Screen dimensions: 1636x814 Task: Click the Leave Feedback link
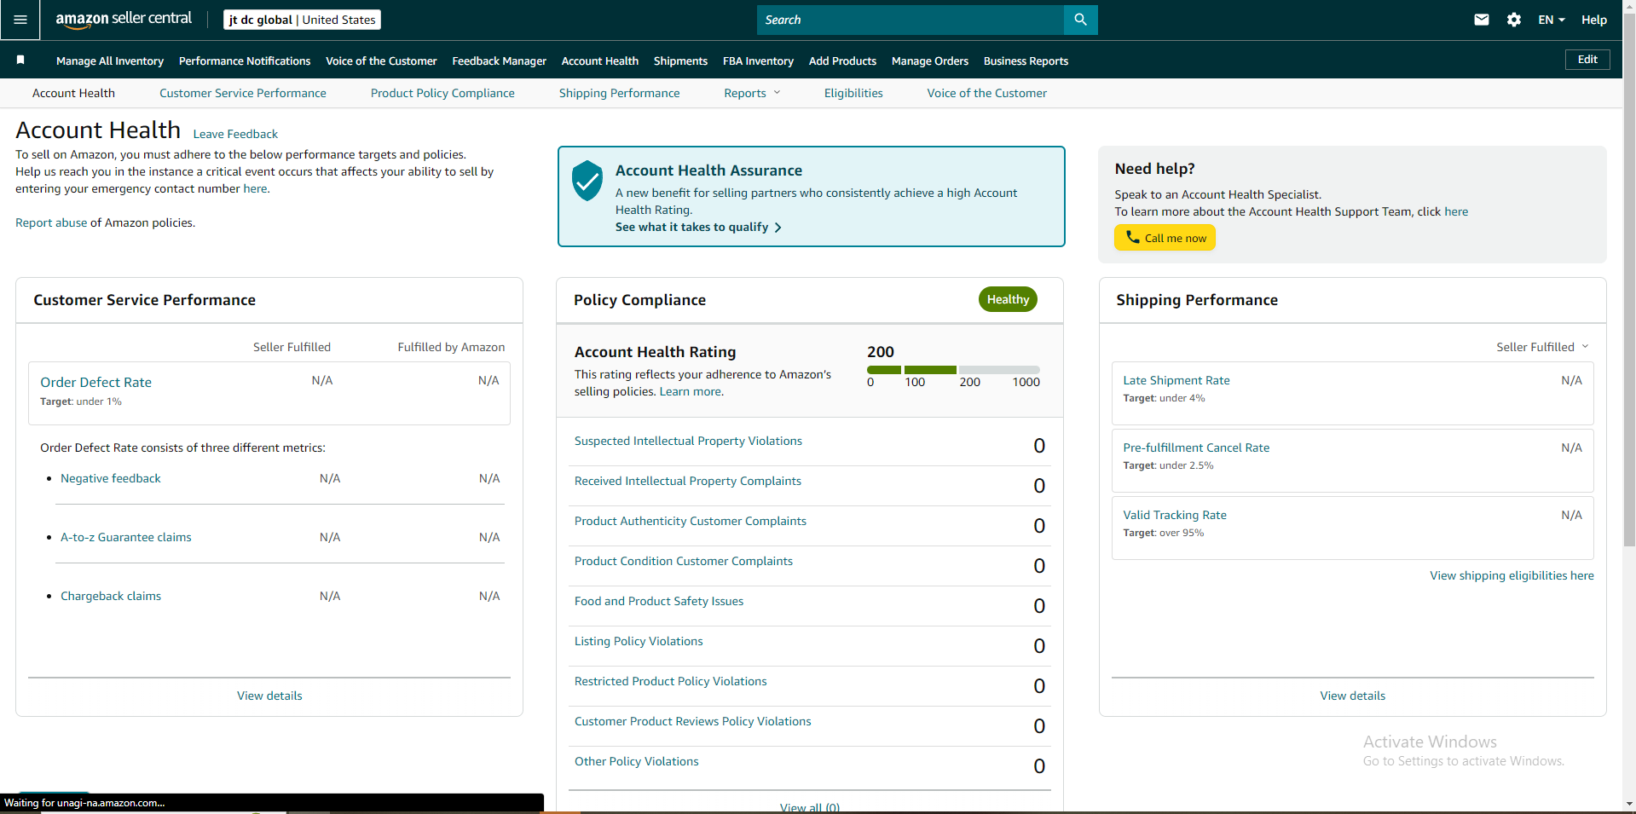(x=235, y=134)
